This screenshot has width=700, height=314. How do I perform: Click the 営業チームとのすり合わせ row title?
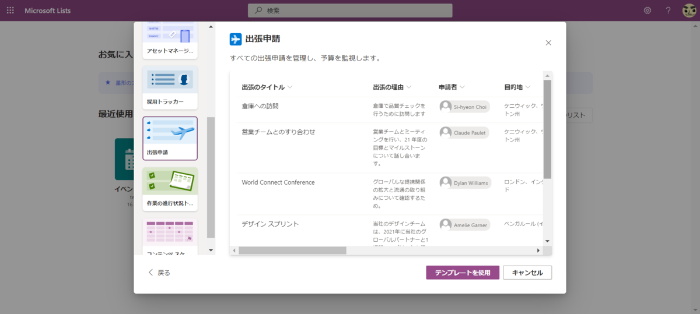[x=278, y=132]
